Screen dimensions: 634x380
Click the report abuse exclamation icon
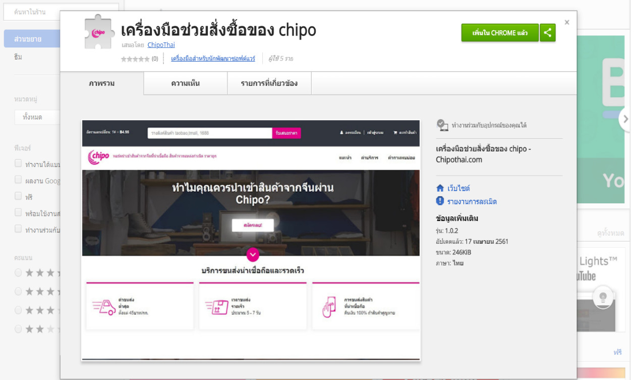tap(440, 201)
